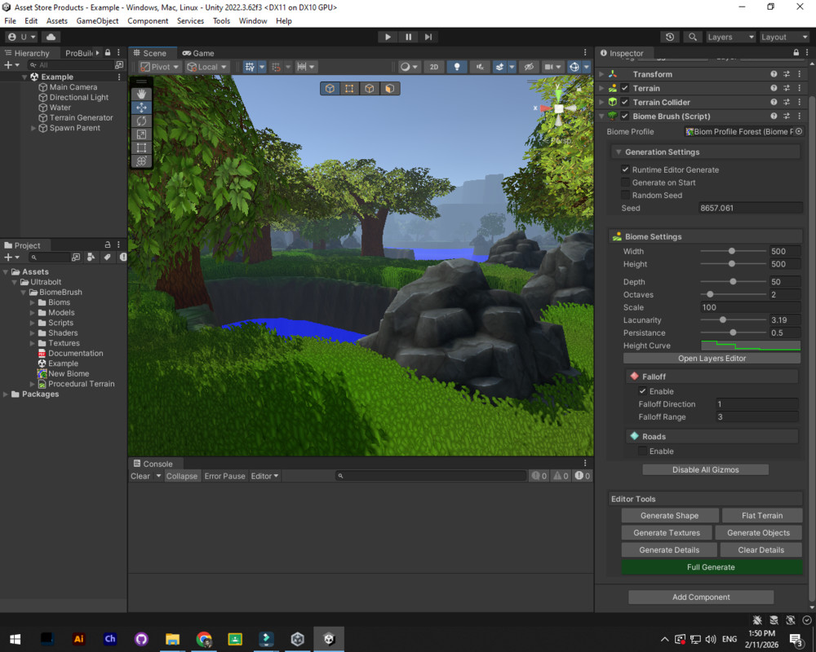The height and width of the screenshot is (652, 816).
Task: Open Chrome from taskbar
Action: [204, 639]
